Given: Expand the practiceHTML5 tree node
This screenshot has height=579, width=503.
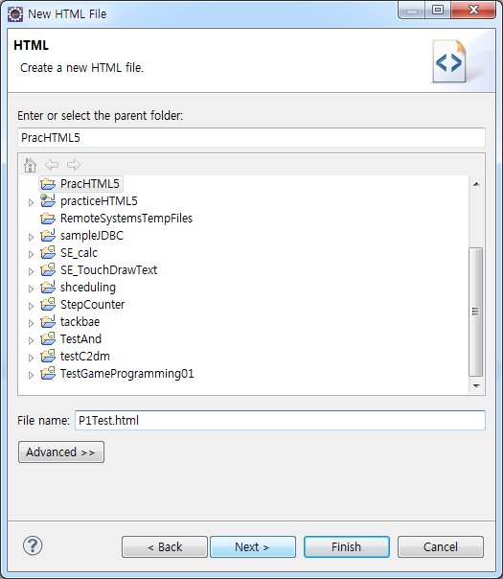Looking at the screenshot, I should (31, 202).
